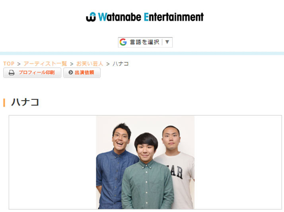Click the arrow icon beside 出演依頼
The height and width of the screenshot is (212, 284).
tap(71, 72)
